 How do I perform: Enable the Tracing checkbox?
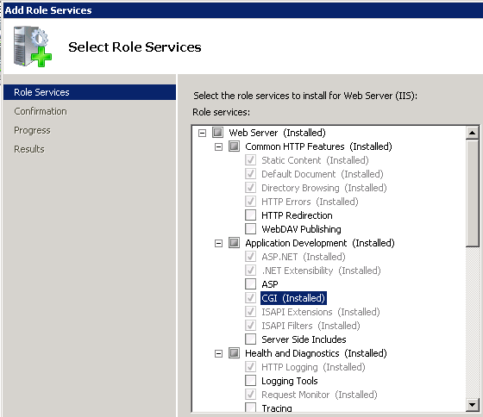tap(250, 408)
